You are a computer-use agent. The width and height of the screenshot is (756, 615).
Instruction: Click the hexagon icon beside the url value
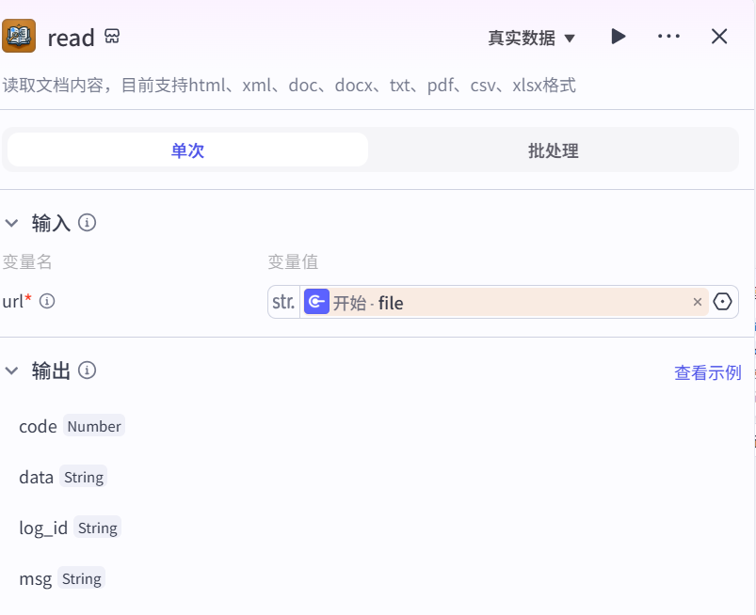pyautogui.click(x=723, y=302)
